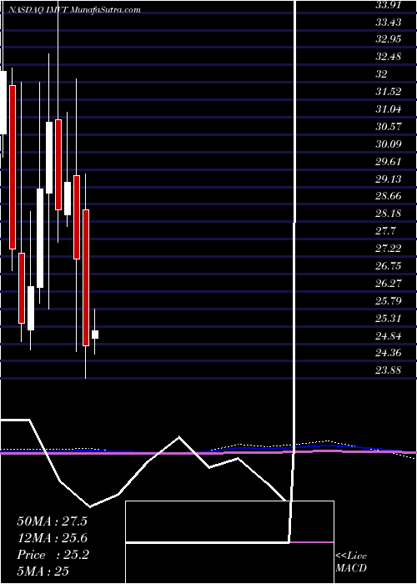Screen dimensions: 417x584
Task: Click the 27.22 price axis label
Action: click(389, 248)
